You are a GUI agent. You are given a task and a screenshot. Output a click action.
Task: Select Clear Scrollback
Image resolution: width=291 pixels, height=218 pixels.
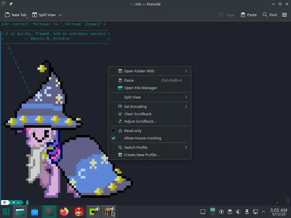[149, 114]
